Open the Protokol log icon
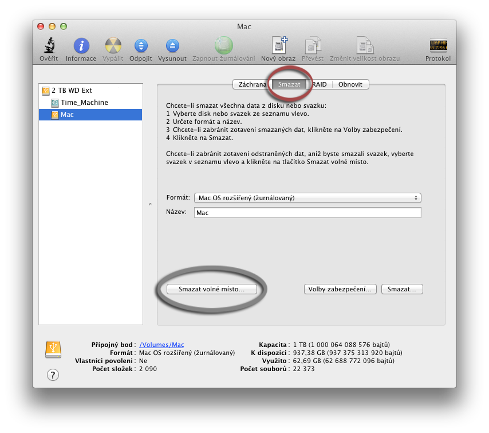 click(438, 46)
